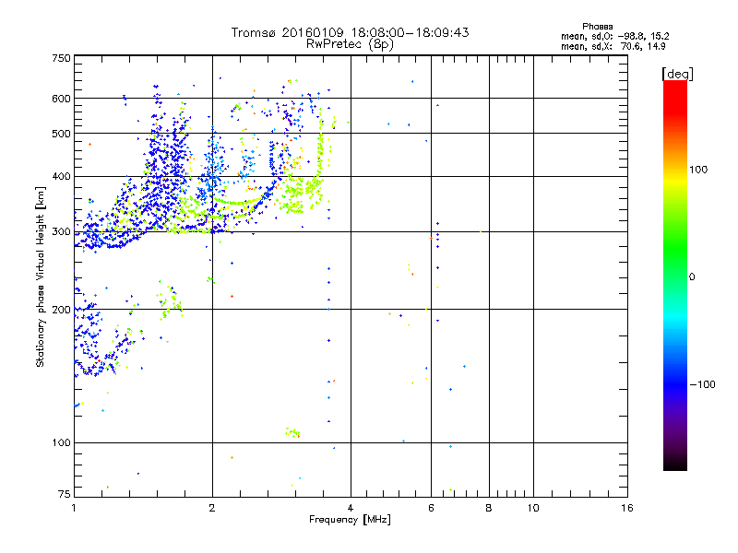This screenshot has width=738, height=553.
Task: Click the y-axis tick label '200'
Action: (x=62, y=310)
